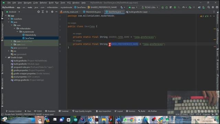Jump to previous highlighted error arrow
Viewport: 220px width, 124px height.
(211, 16)
